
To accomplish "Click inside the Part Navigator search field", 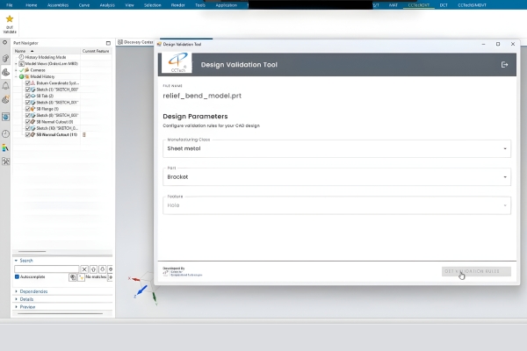I will (x=47, y=269).
